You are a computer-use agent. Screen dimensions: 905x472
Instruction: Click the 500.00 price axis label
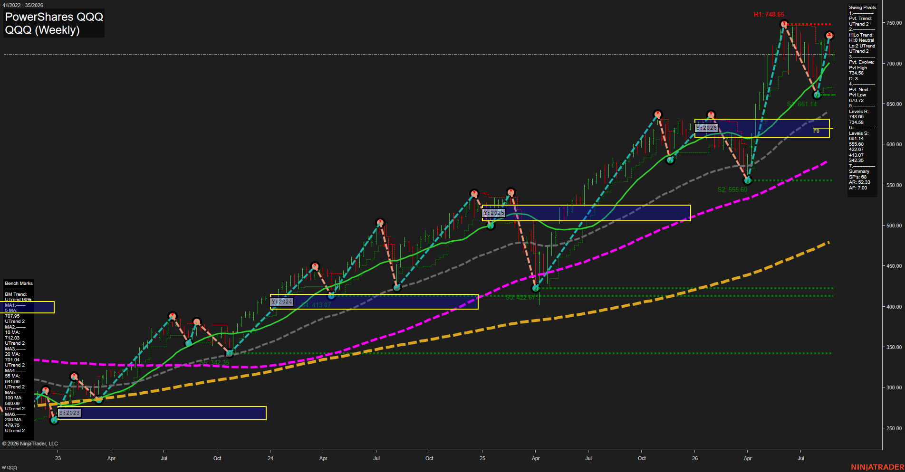pos(894,226)
